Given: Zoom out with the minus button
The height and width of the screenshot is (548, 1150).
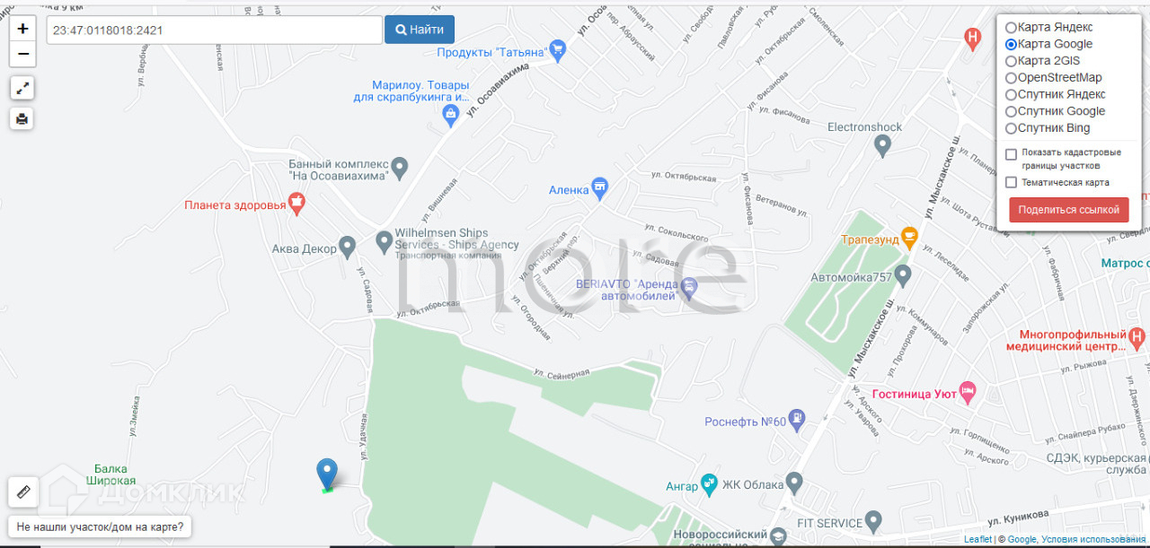Looking at the screenshot, I should click(22, 55).
